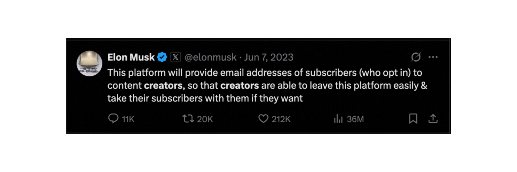Click the 36M views count

coord(355,119)
